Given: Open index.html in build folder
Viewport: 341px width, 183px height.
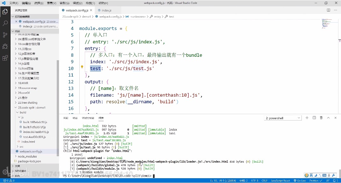Looking at the screenshot, I should pyautogui.click(x=35, y=142).
